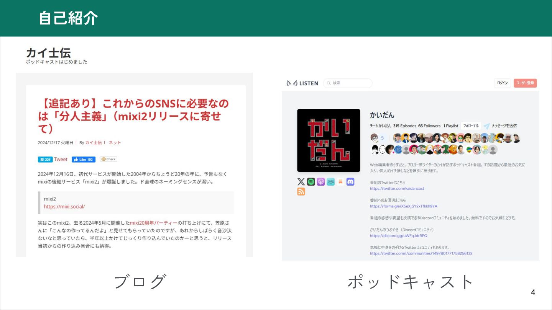The width and height of the screenshot is (552, 310).
Task: Click the Hatena Bookmark B! 226 button
Action: click(x=45, y=159)
